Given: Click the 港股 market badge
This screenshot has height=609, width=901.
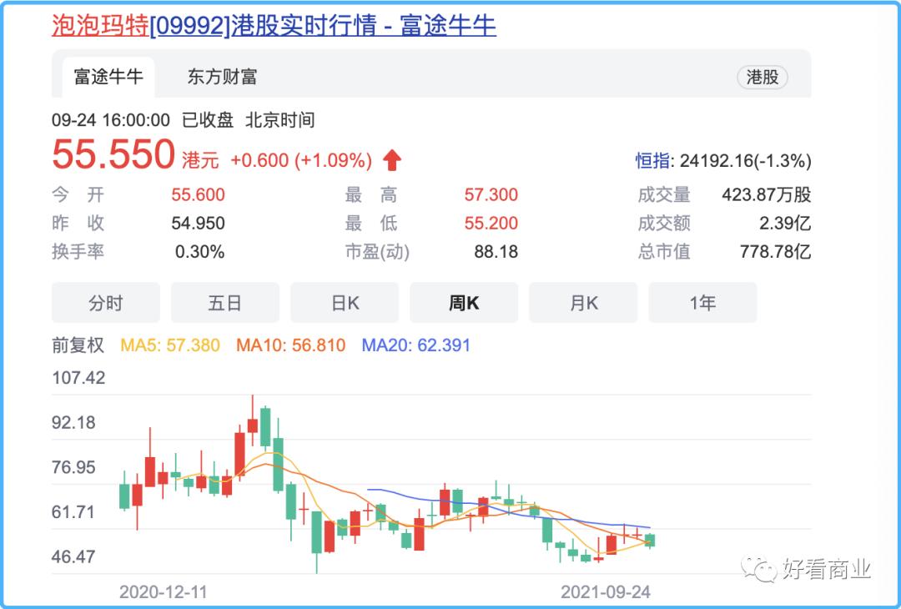Looking at the screenshot, I should tap(762, 77).
